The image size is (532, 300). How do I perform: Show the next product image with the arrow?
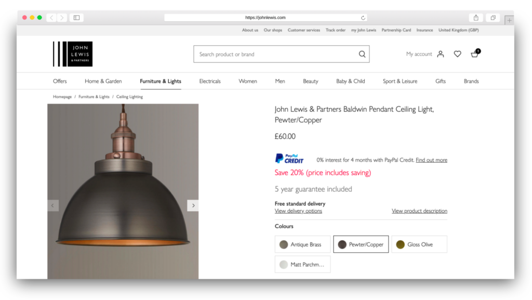(x=193, y=205)
